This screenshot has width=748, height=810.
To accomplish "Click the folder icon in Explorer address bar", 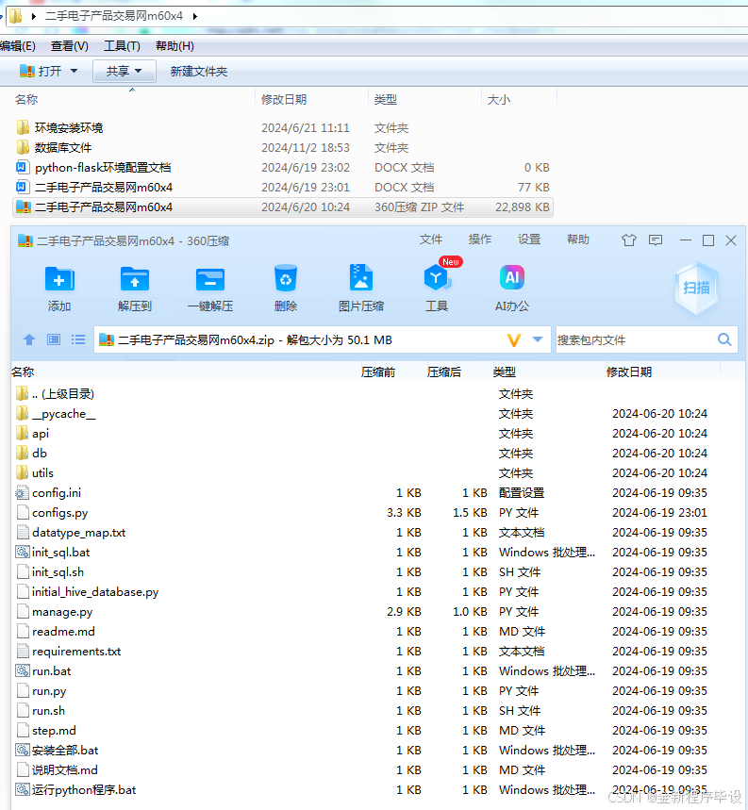I will click(x=15, y=16).
